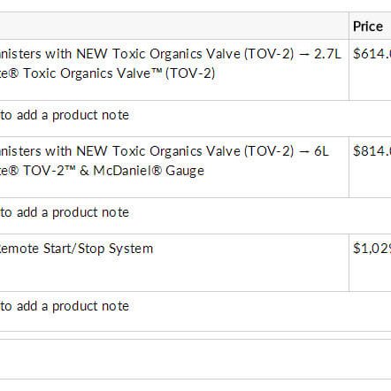
Task: Click blank space below the $614 price
Action: pos(371,81)
